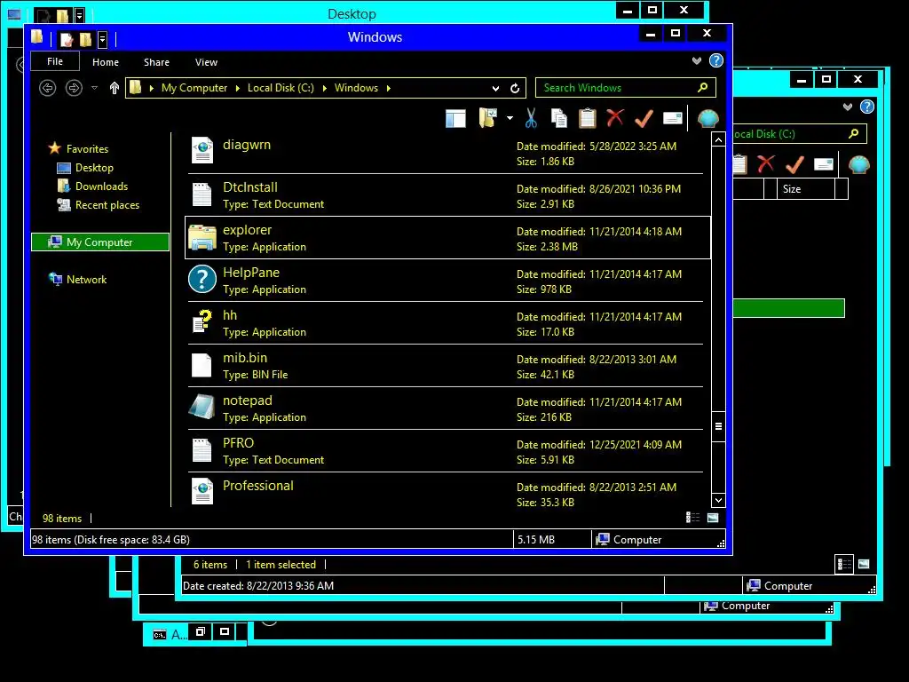The image size is (909, 682).
Task: Refresh the Windows folder
Action: (x=515, y=88)
